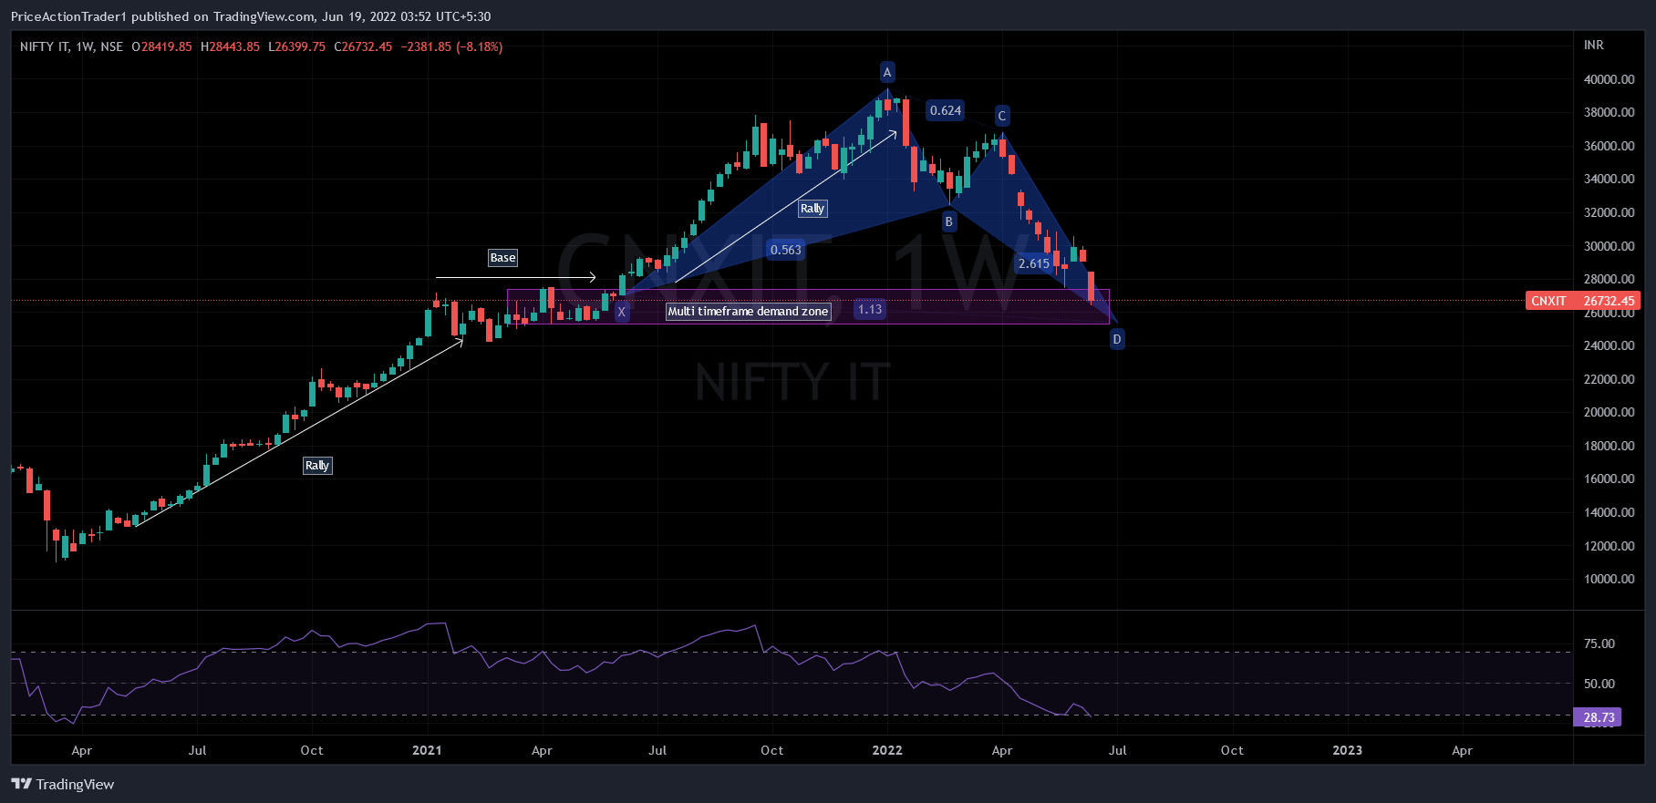
Task: Click the published-by PriceActionTrader1 header text
Action: coord(251,16)
